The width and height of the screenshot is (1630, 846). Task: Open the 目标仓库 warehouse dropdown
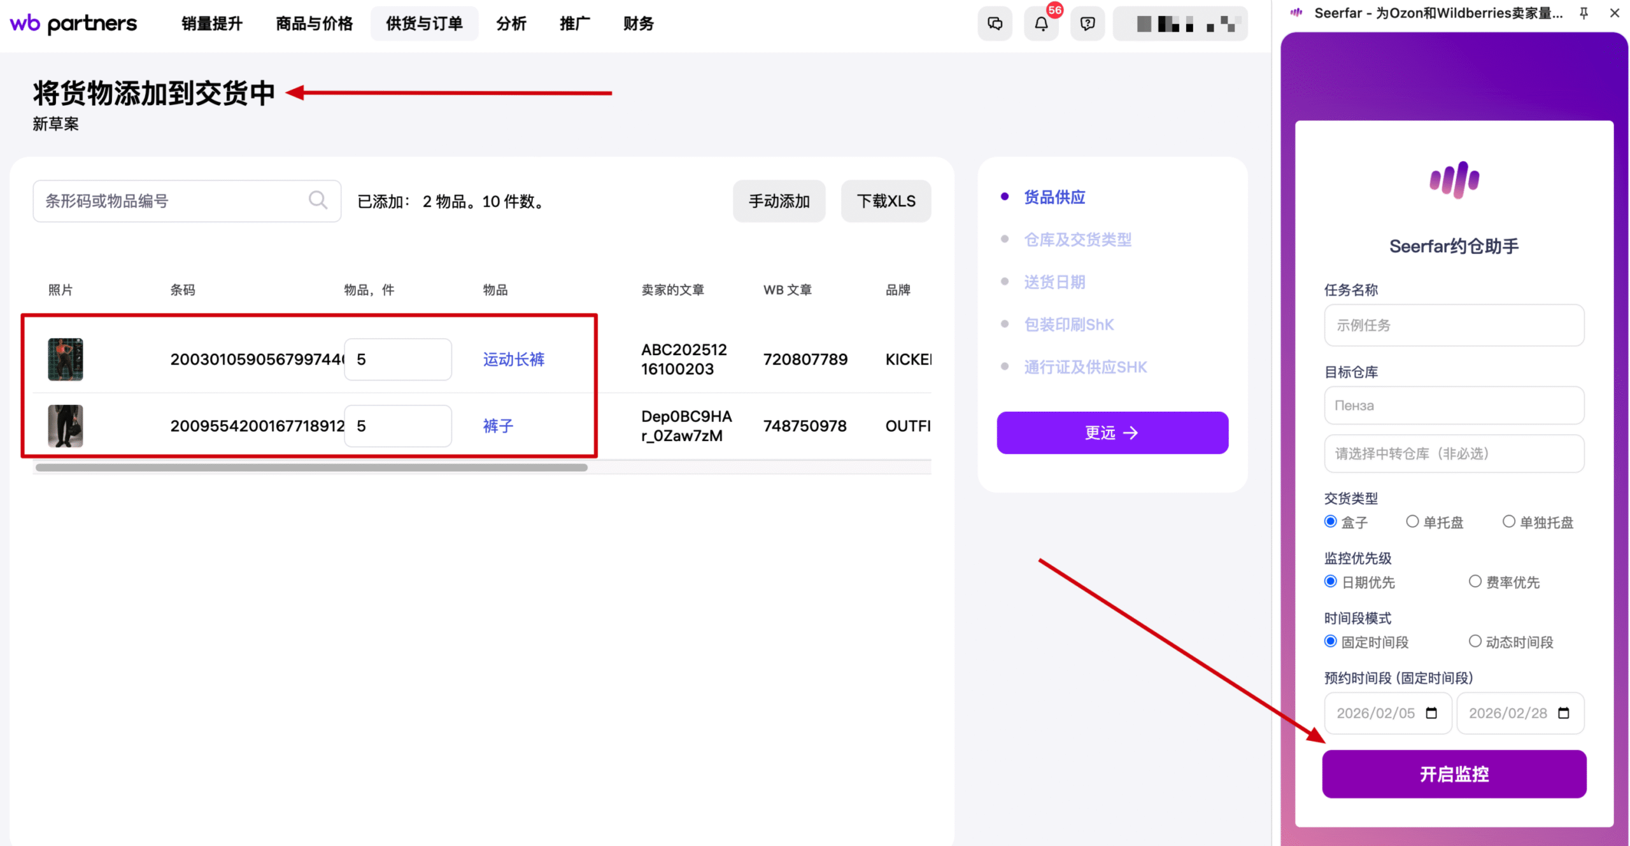(x=1454, y=405)
